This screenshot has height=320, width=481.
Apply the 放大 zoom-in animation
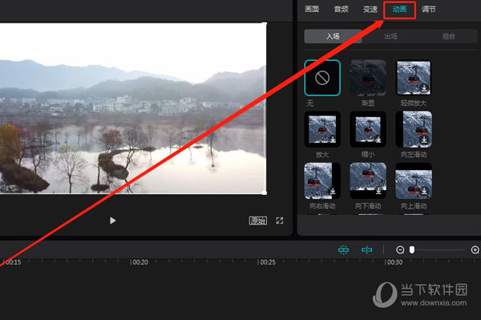pyautogui.click(x=322, y=129)
